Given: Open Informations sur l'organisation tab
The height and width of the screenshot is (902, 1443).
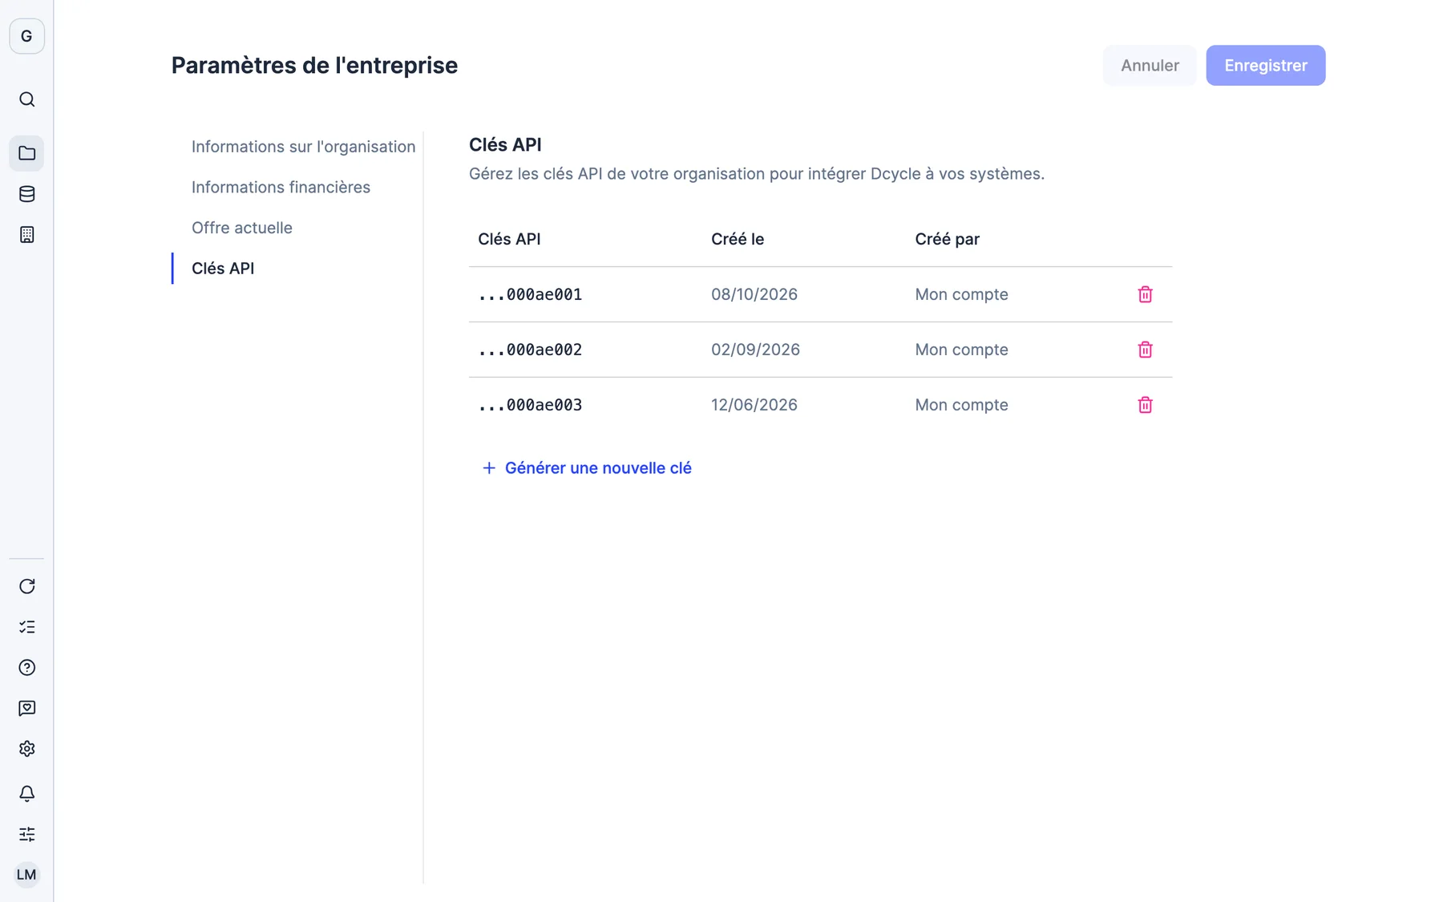Looking at the screenshot, I should pos(303,147).
